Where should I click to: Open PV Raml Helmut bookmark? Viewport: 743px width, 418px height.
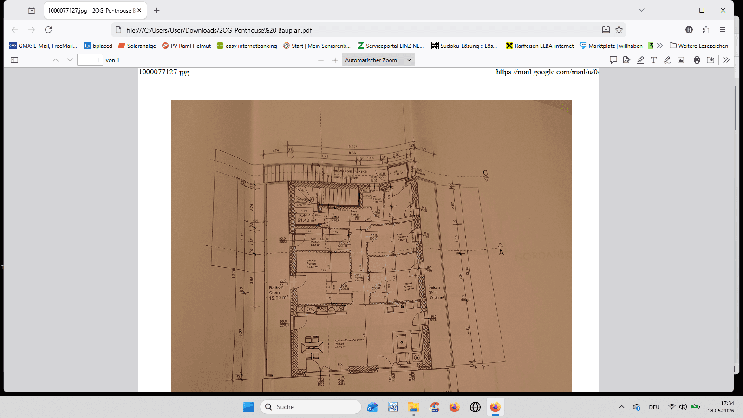(187, 46)
